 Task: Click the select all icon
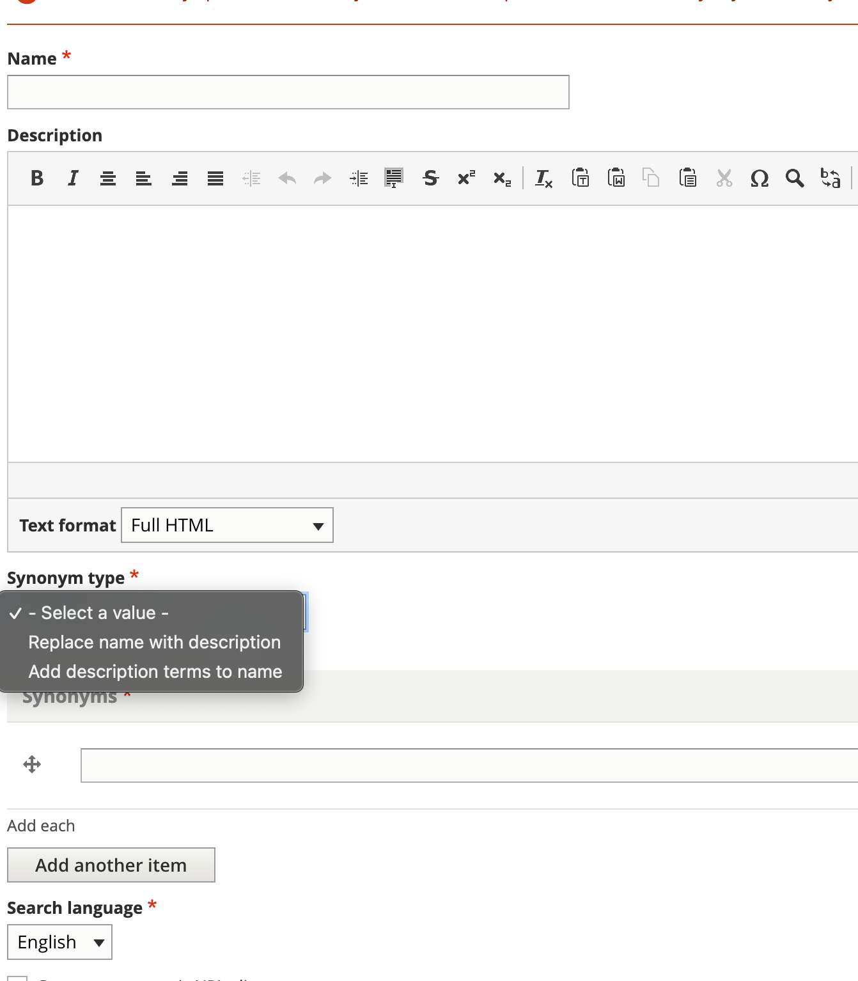pos(394,178)
